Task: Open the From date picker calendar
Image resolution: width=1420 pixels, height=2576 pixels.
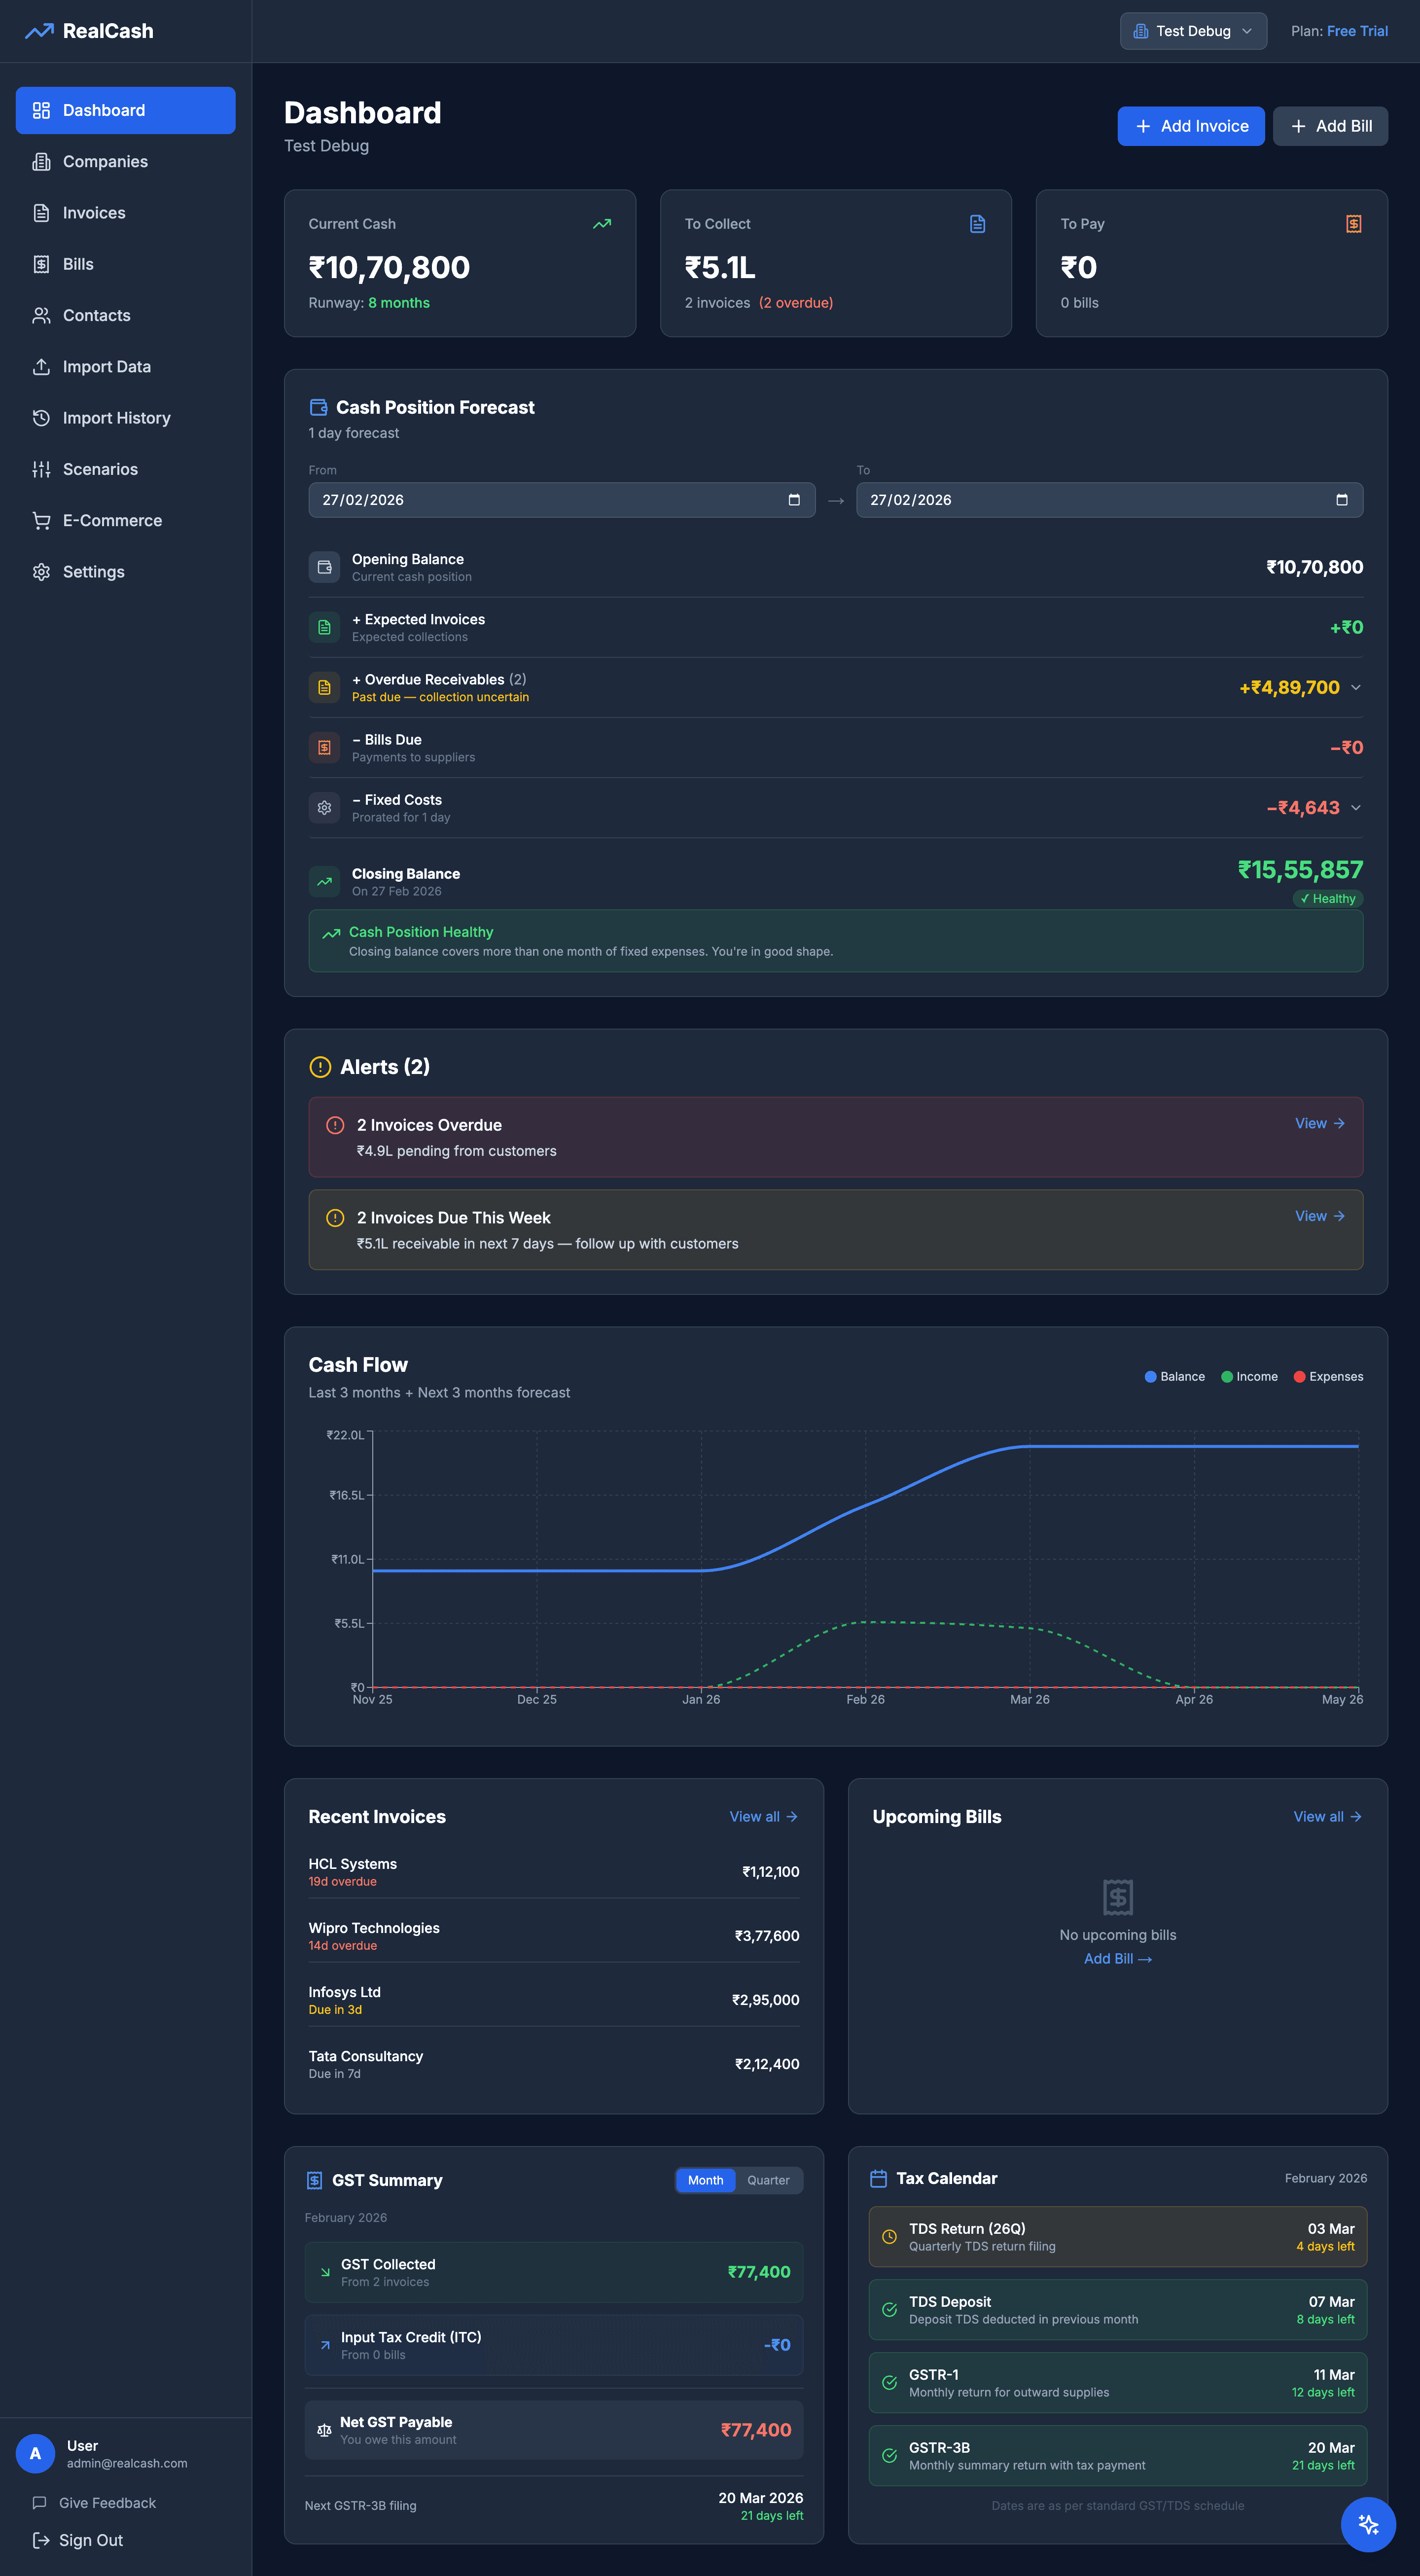Action: (x=794, y=500)
